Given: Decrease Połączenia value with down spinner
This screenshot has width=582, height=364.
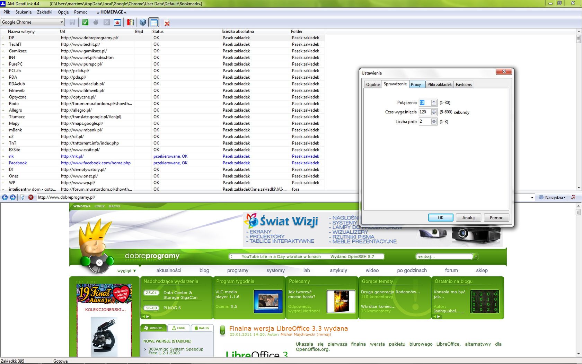Looking at the screenshot, I should tap(434, 104).
